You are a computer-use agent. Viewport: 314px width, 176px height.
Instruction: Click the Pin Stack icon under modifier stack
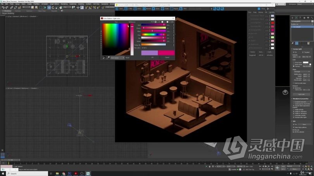pyautogui.click(x=293, y=43)
